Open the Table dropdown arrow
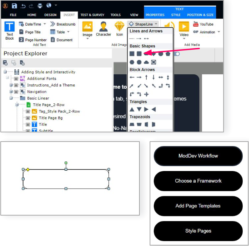This screenshot has width=249, height=246. pyautogui.click(x=68, y=32)
